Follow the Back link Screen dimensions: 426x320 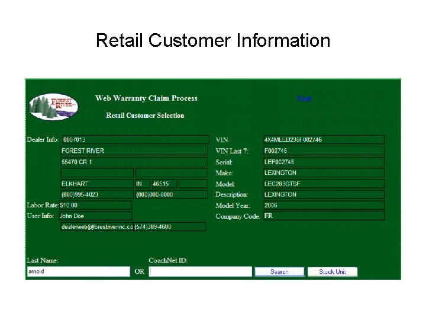[x=304, y=98]
